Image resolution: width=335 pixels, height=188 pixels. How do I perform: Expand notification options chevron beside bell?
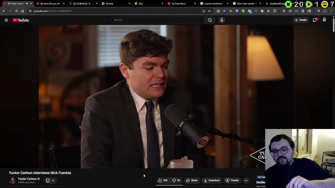pyautogui.click(x=53, y=180)
